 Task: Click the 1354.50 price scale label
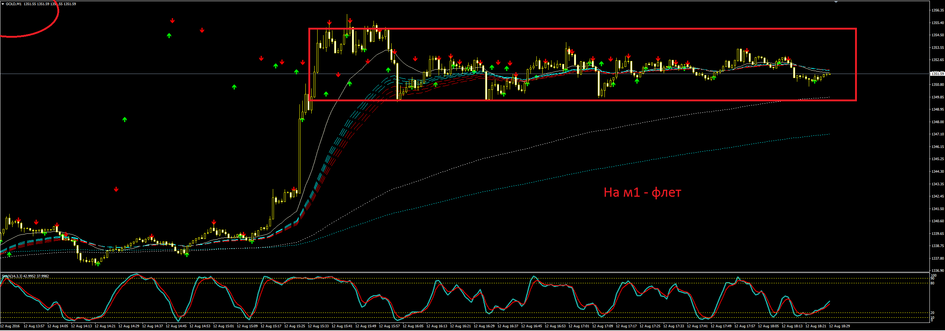[x=938, y=35]
